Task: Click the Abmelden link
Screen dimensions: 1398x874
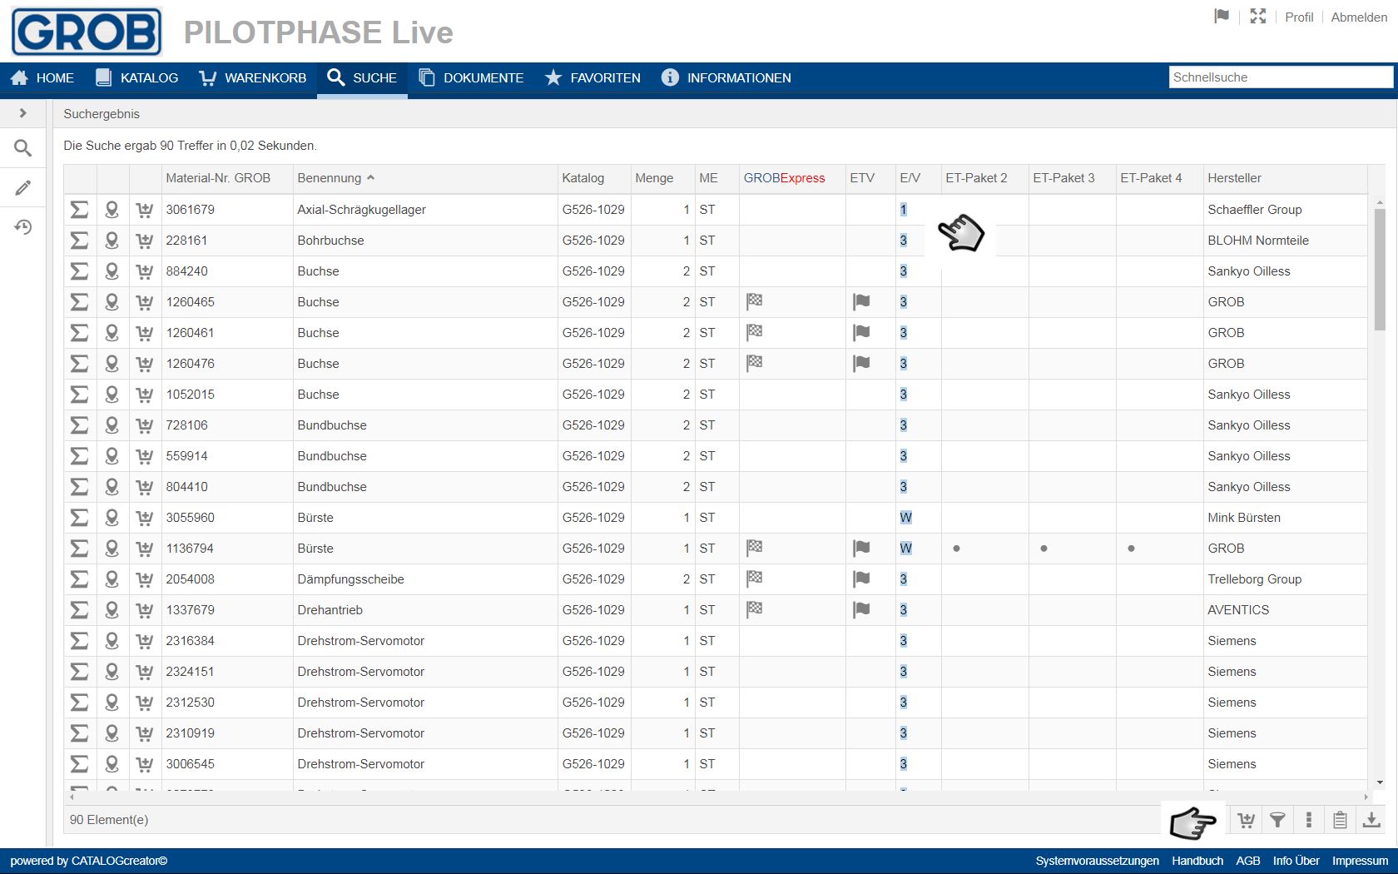Action: (x=1359, y=17)
